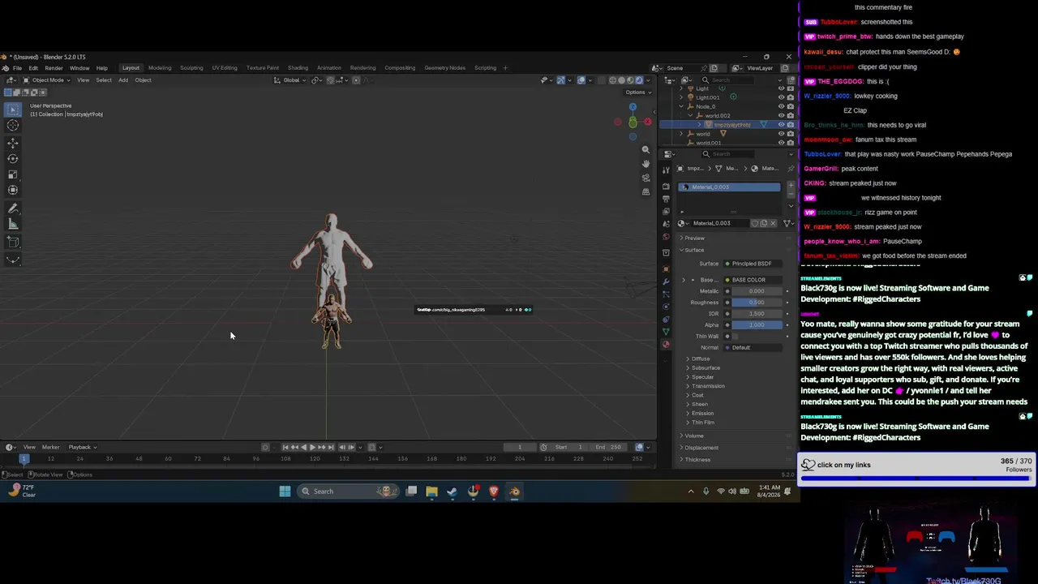Click the Z axis on navigation gizmo

tap(633, 106)
